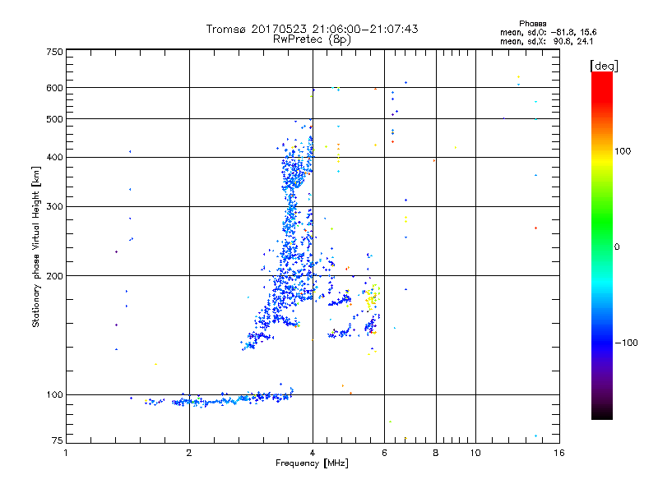Click the '16' tick on frequency axis
Image resolution: width=658 pixels, height=493 pixels.
click(x=559, y=453)
